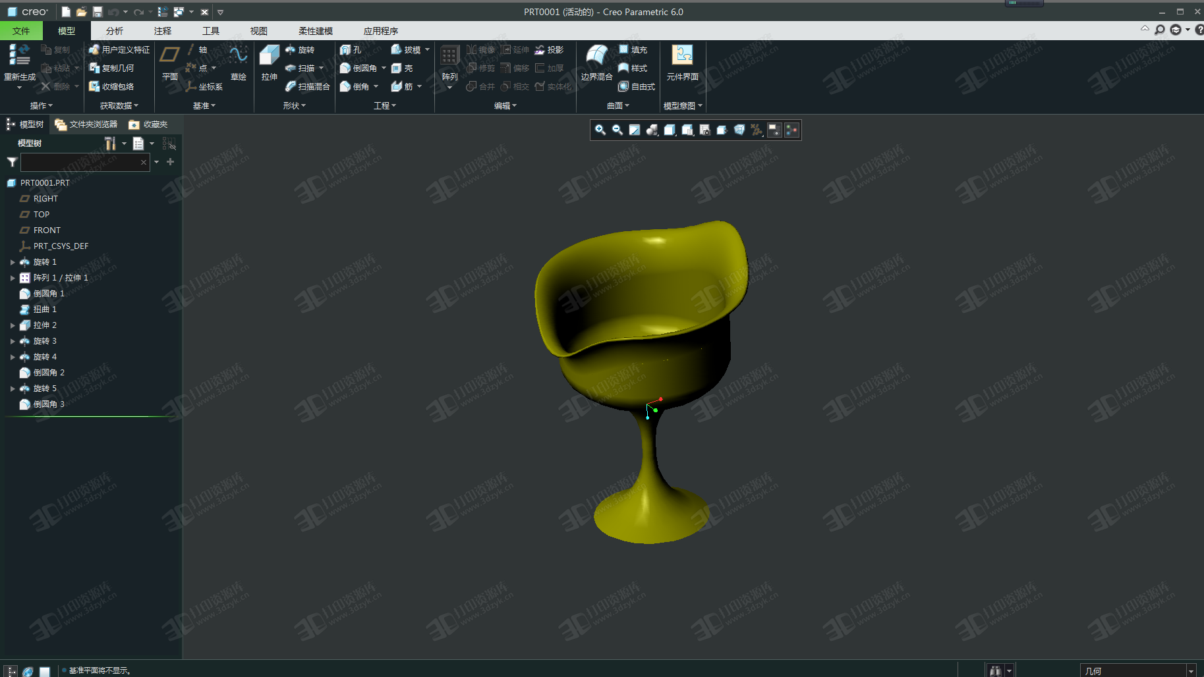Select the Revolve (旋转) tool
The image size is (1204, 677).
point(300,50)
